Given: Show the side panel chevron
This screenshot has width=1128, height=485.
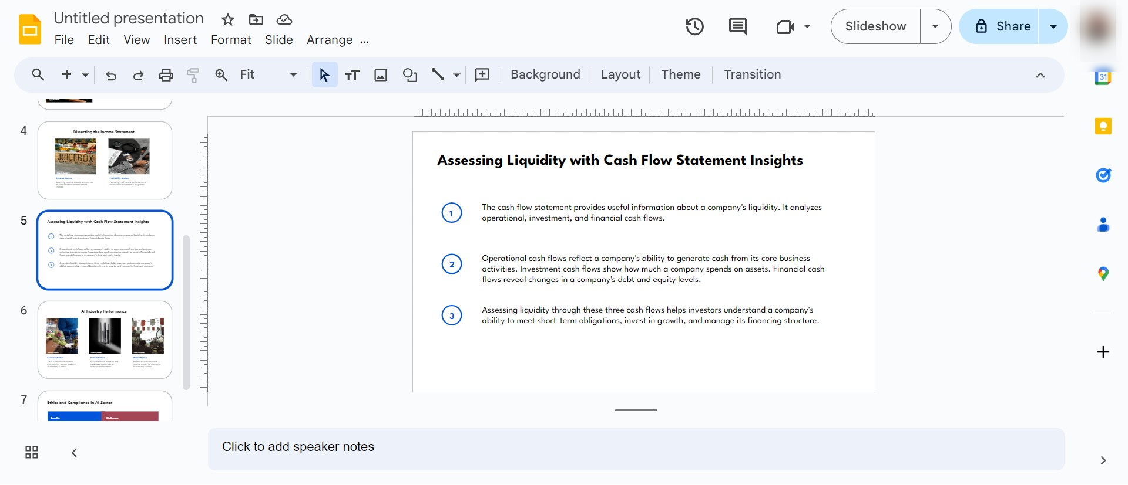Looking at the screenshot, I should [x=1103, y=460].
